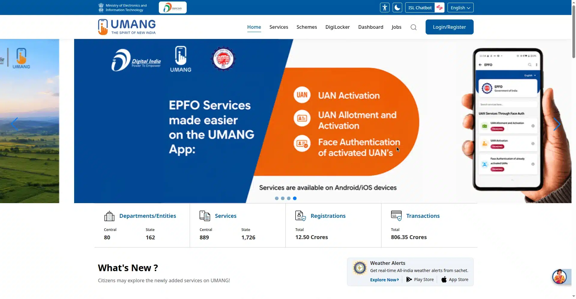This screenshot has width=576, height=299.
Task: Click the 806.35 Crores transactions value
Action: (409, 237)
